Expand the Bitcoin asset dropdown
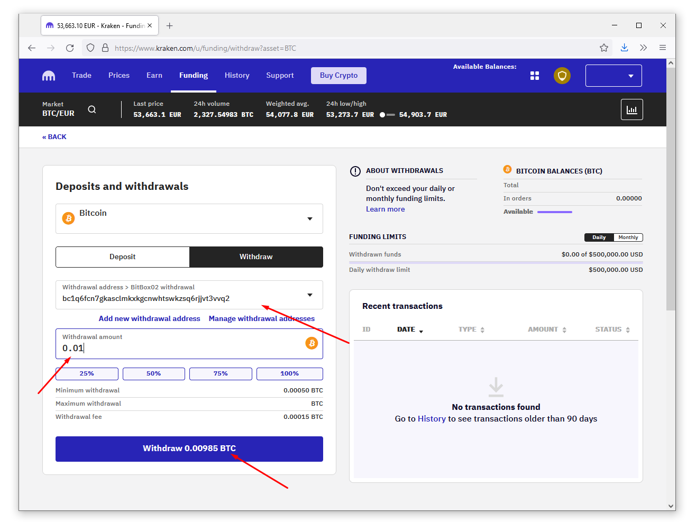This screenshot has height=531, width=696. pyautogui.click(x=310, y=219)
